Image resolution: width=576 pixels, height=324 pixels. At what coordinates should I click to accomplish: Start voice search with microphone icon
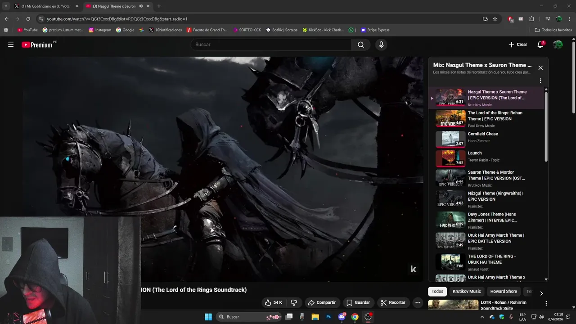[381, 45]
